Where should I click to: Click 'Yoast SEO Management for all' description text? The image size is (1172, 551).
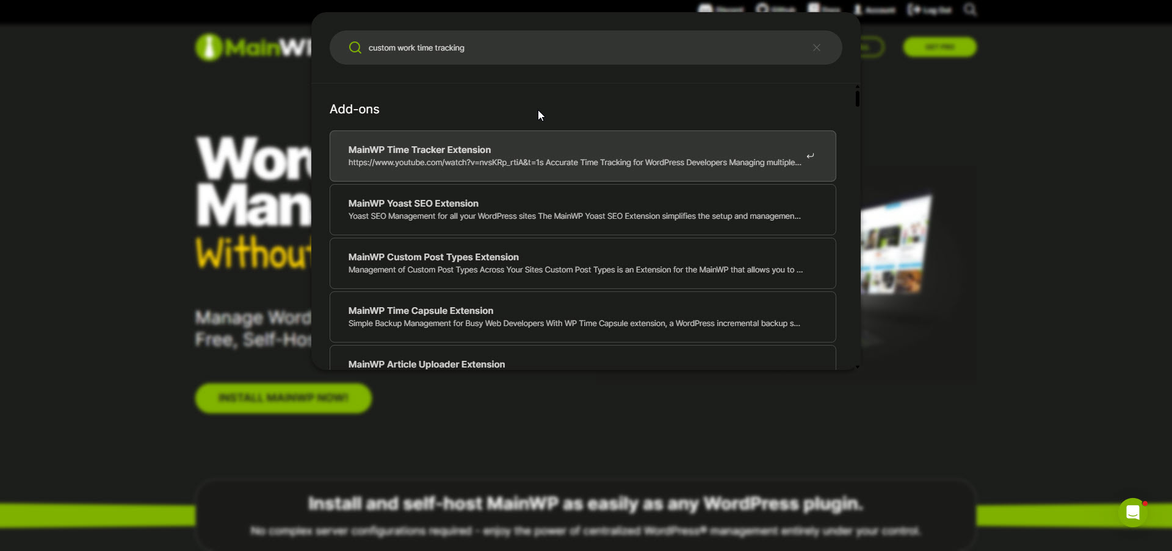(574, 216)
